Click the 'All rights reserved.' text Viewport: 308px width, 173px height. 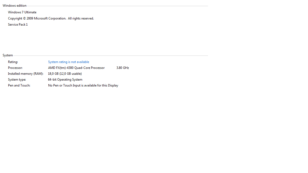click(81, 18)
